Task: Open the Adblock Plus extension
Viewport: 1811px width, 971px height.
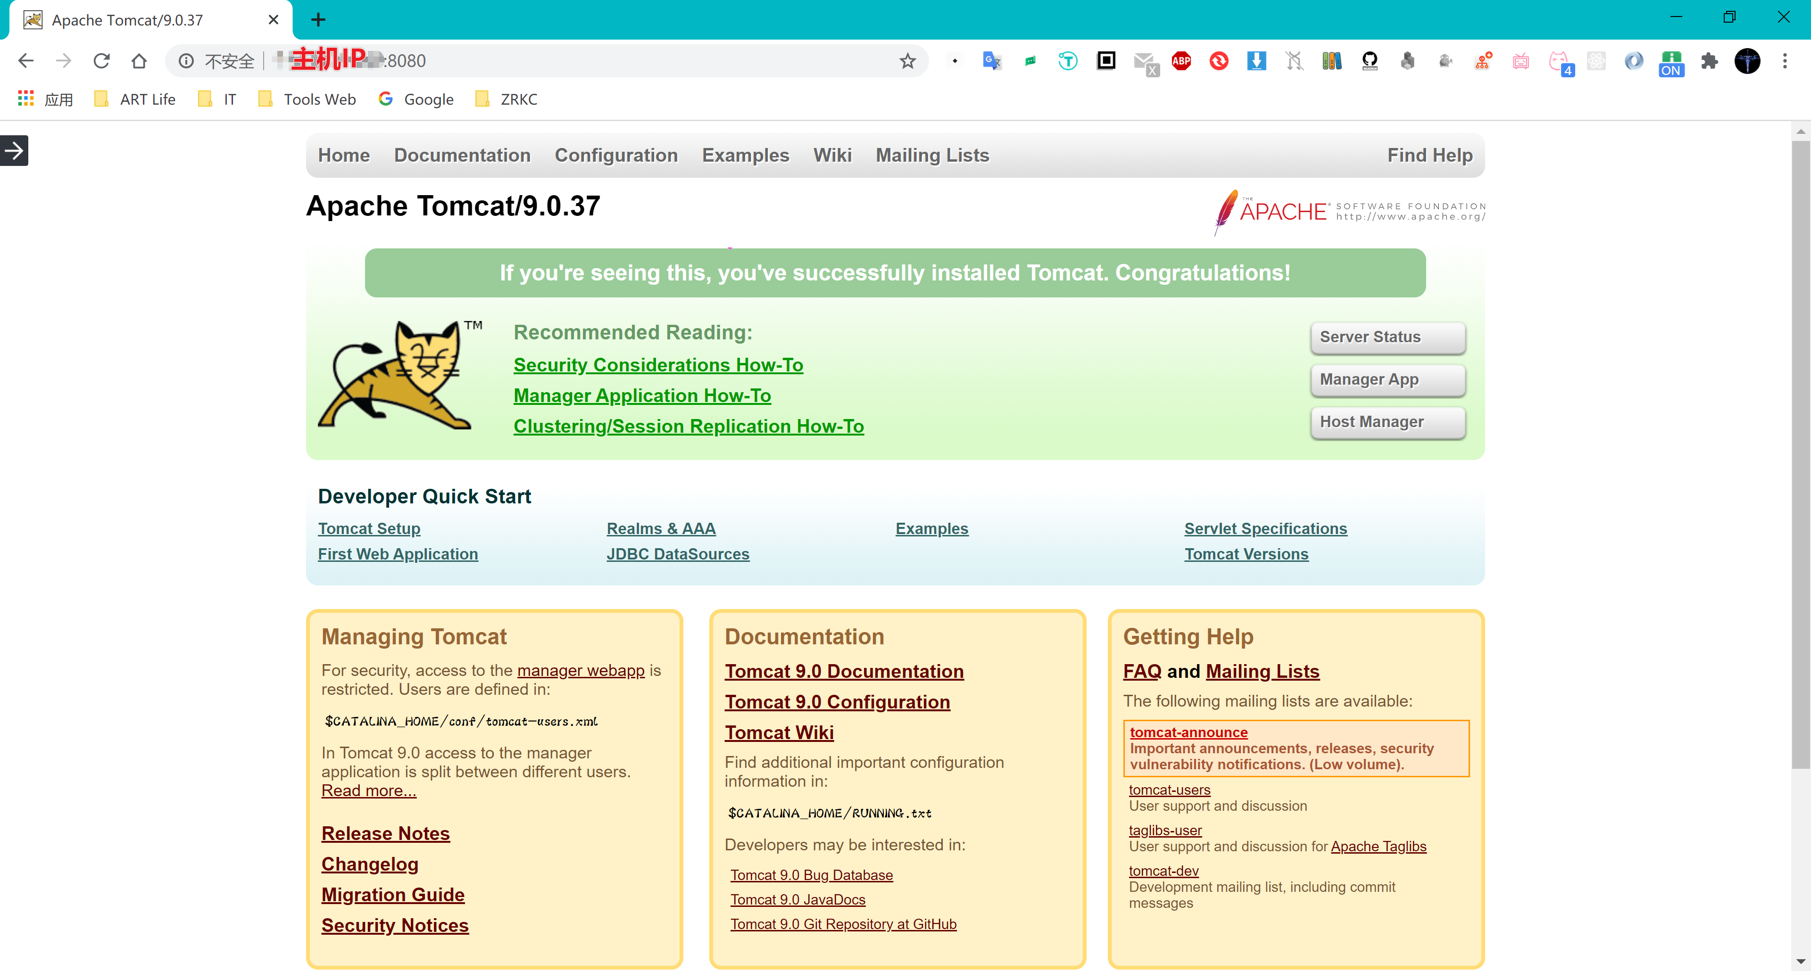Action: pos(1181,61)
